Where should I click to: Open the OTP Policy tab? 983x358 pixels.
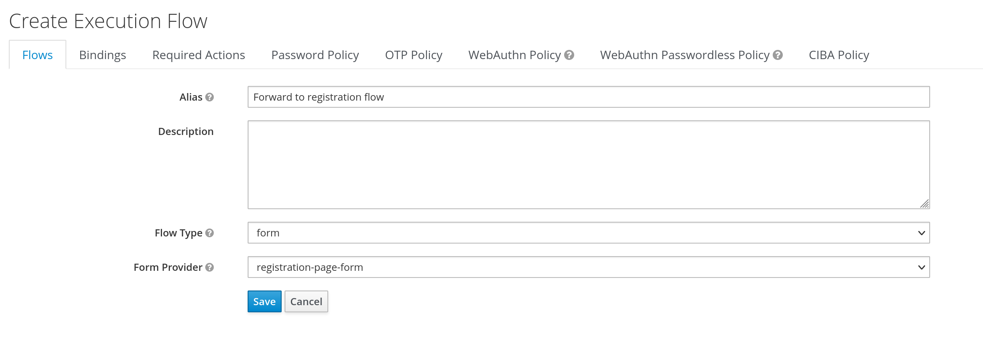click(x=413, y=55)
